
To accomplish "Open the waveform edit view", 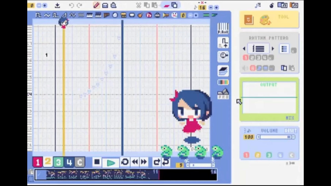I will pos(223,43).
